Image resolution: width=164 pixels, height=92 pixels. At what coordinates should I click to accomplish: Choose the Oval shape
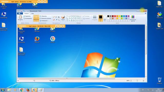72,16
